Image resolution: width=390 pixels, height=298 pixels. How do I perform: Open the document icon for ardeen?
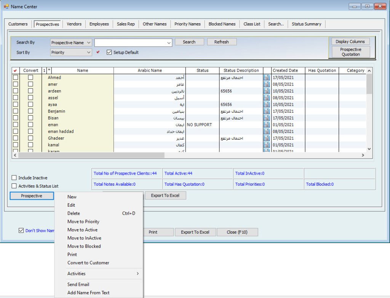point(267,91)
